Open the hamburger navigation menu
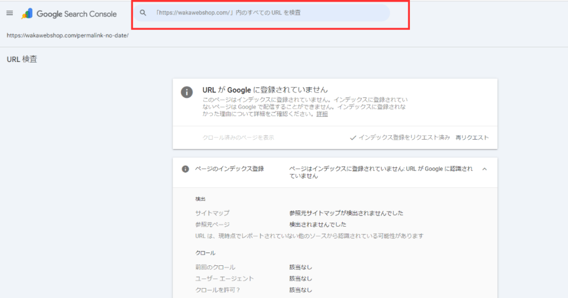Viewport: 568px width, 298px height. tap(9, 13)
